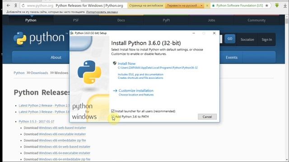Image resolution: width=289 pixels, height=162 pixels.
Task: Minimize the Python Setup dialog
Action: coord(194,33)
